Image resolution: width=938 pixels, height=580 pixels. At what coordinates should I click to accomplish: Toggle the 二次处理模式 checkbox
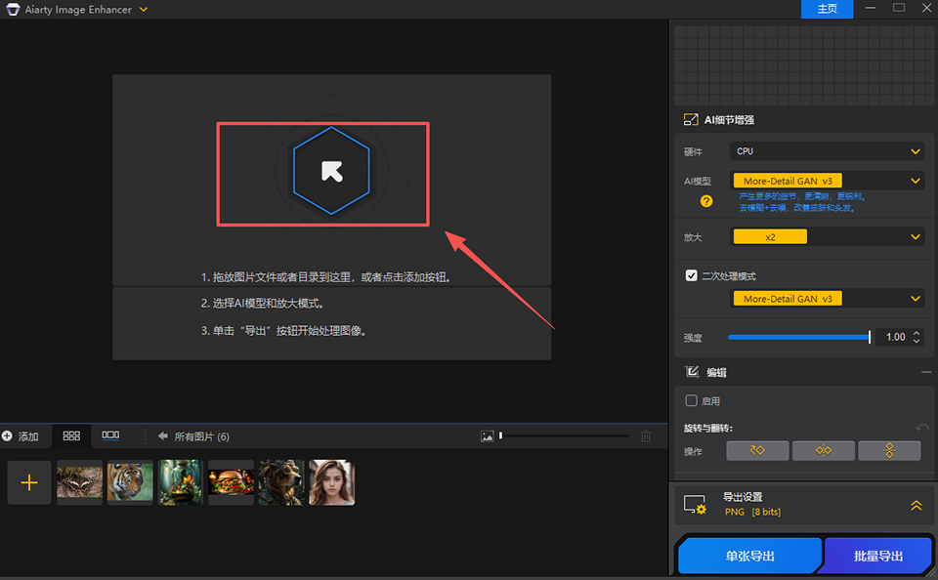point(691,275)
